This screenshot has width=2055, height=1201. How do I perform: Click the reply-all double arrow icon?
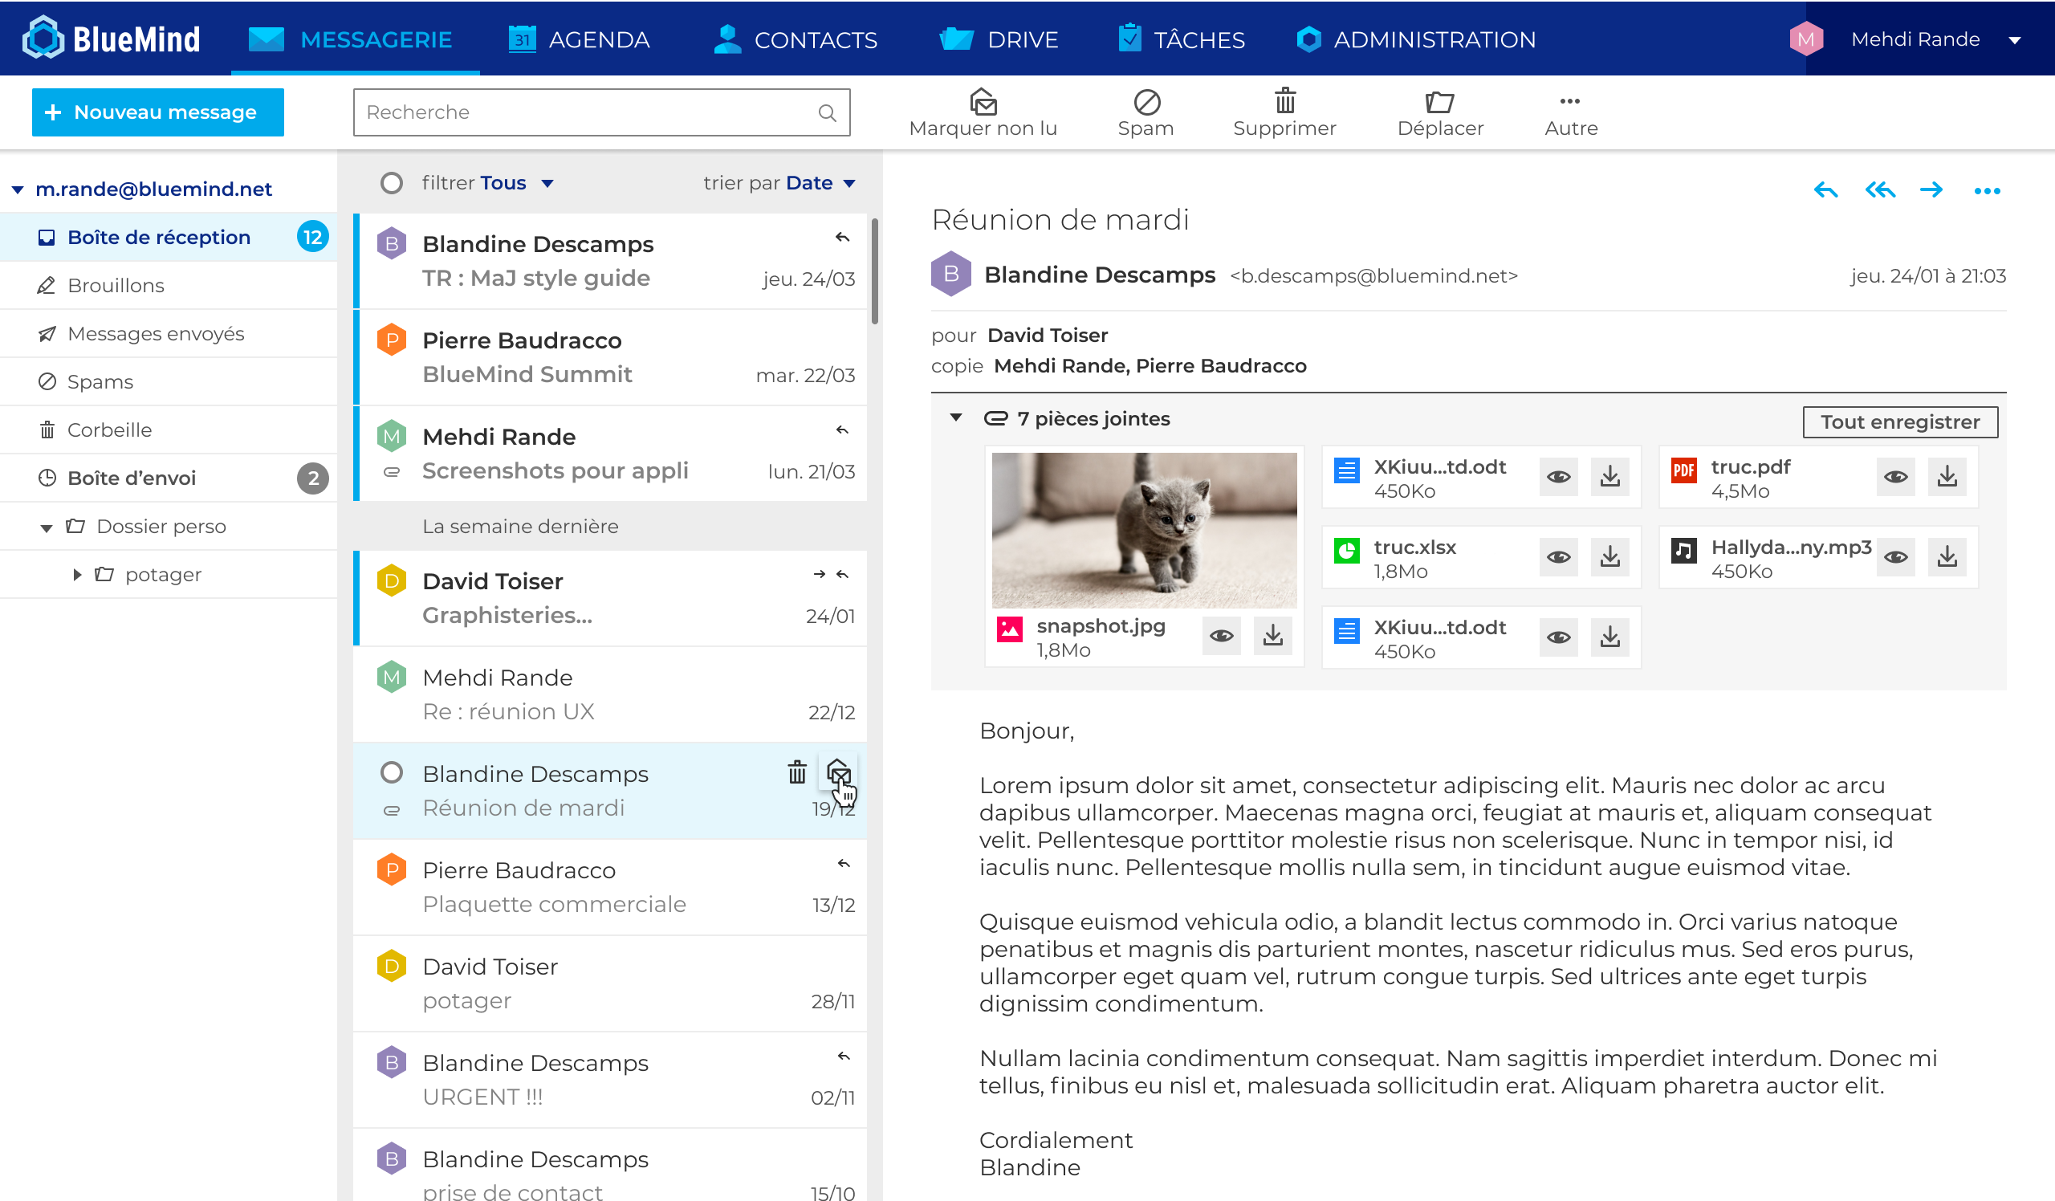[x=1876, y=192]
